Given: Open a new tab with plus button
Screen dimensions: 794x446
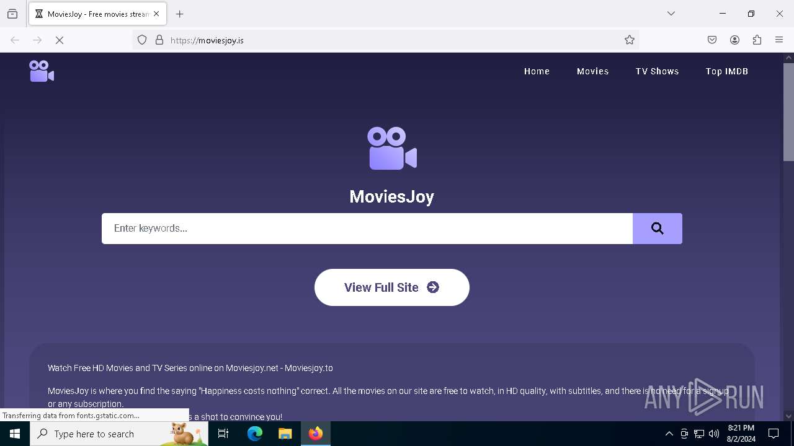Looking at the screenshot, I should (180, 14).
